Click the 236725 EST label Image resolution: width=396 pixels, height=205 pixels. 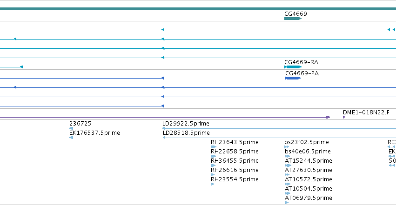point(81,124)
